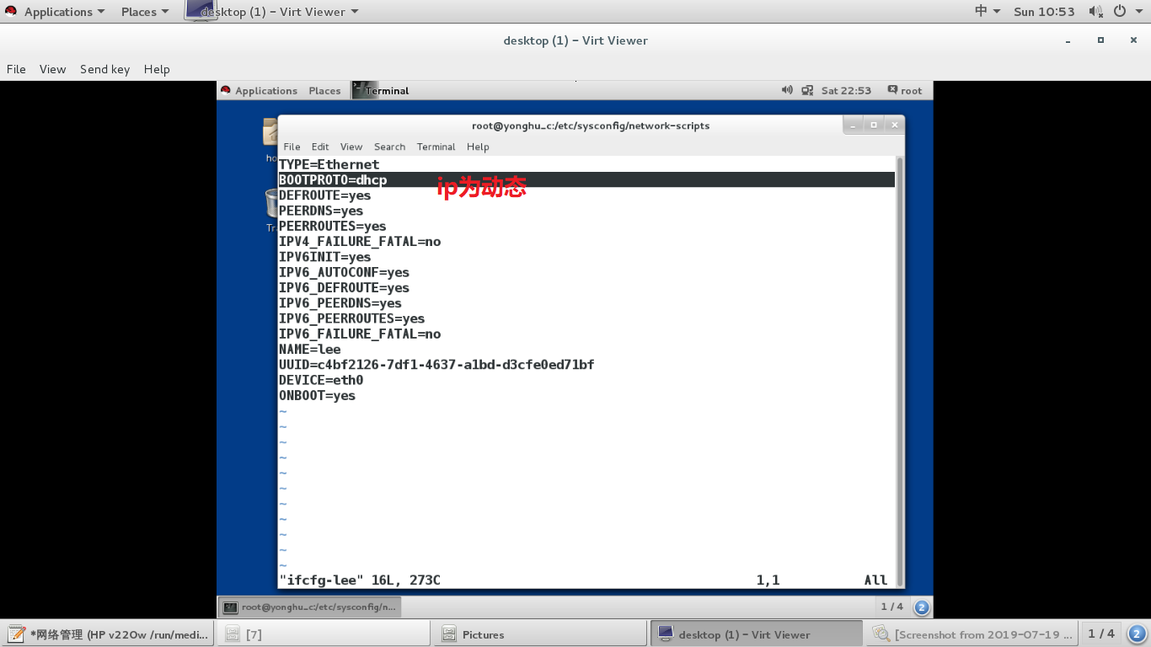Open desktop (1) – Virt Viewer app menu
This screenshot has width=1151, height=647.
coord(272,11)
